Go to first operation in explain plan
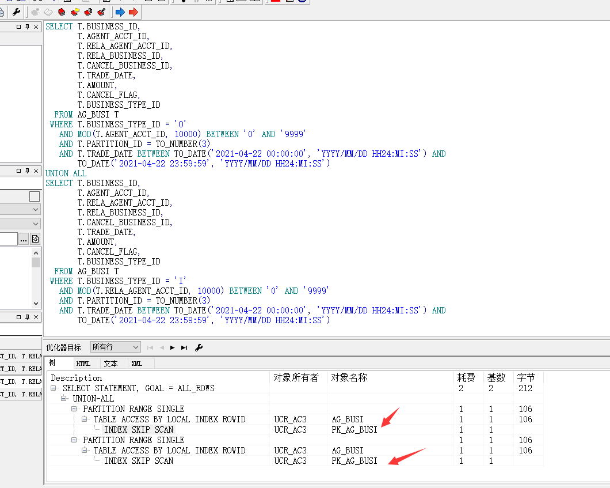The height and width of the screenshot is (488, 610). 150,347
